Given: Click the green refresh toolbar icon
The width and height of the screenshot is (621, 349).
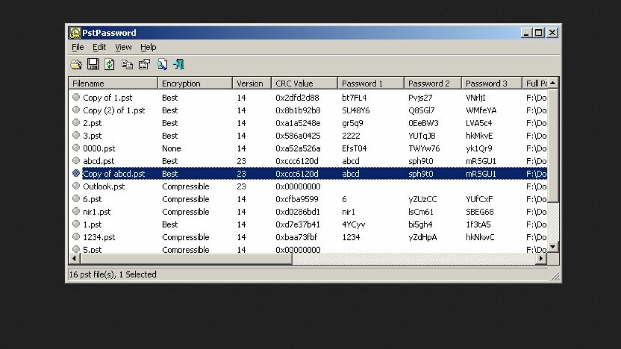Looking at the screenshot, I should (x=110, y=64).
